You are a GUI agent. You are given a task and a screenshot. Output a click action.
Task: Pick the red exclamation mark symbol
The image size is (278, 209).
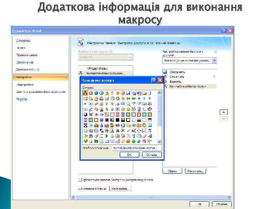coord(112,93)
